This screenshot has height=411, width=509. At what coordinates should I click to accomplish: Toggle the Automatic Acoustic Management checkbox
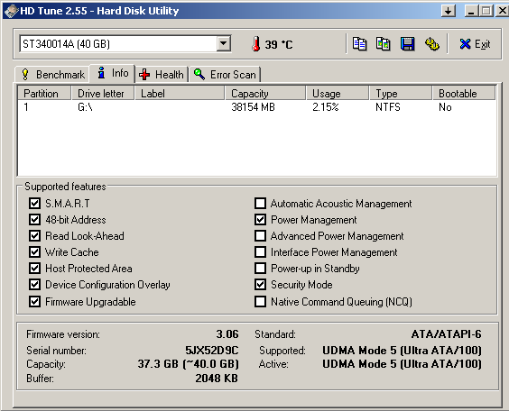point(260,203)
